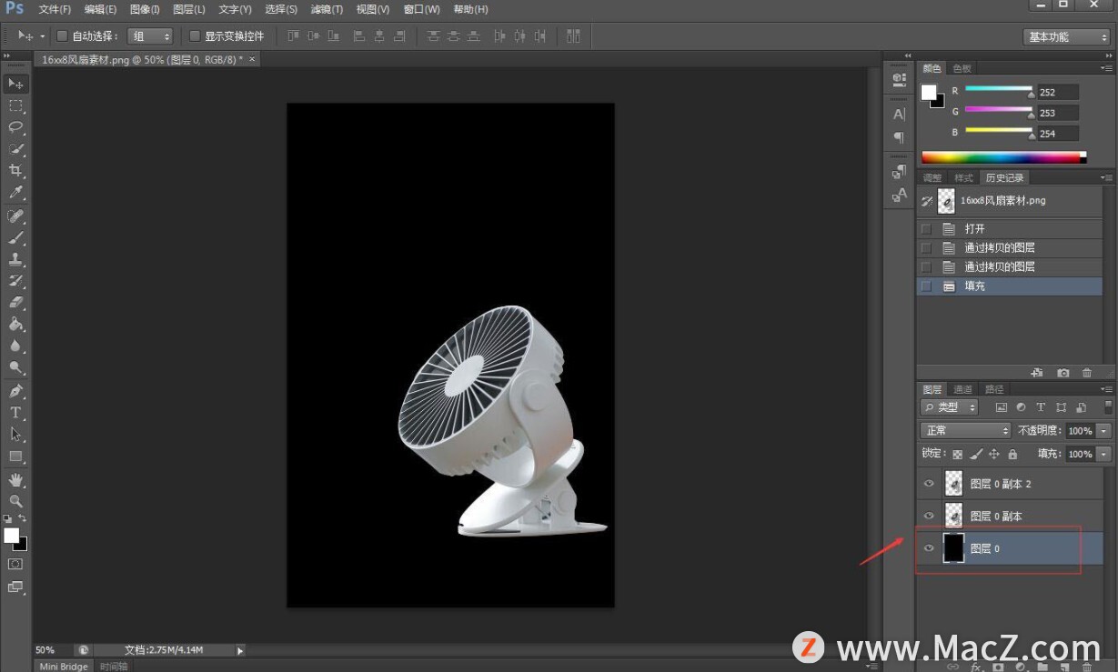Open the Character panel icon
The width and height of the screenshot is (1118, 672).
pos(899,115)
